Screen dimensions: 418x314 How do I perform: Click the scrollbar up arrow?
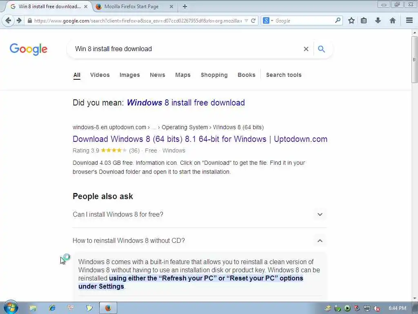415,33
